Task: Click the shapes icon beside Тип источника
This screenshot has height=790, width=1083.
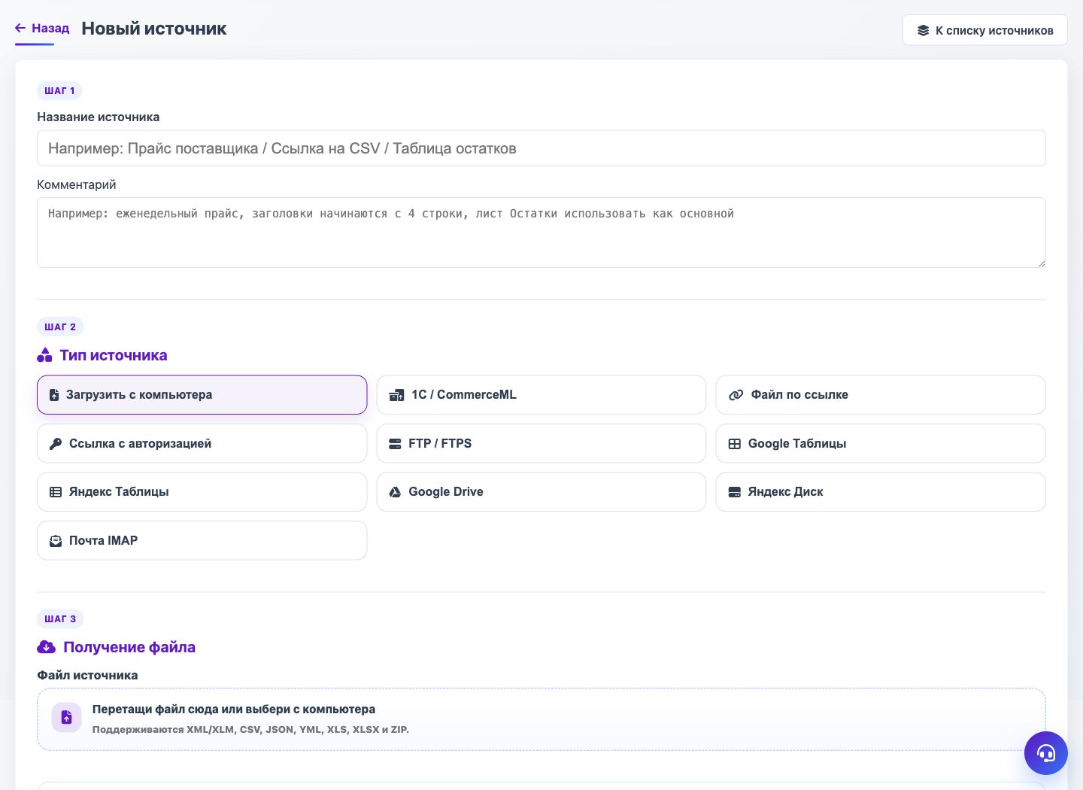Action: click(x=45, y=355)
